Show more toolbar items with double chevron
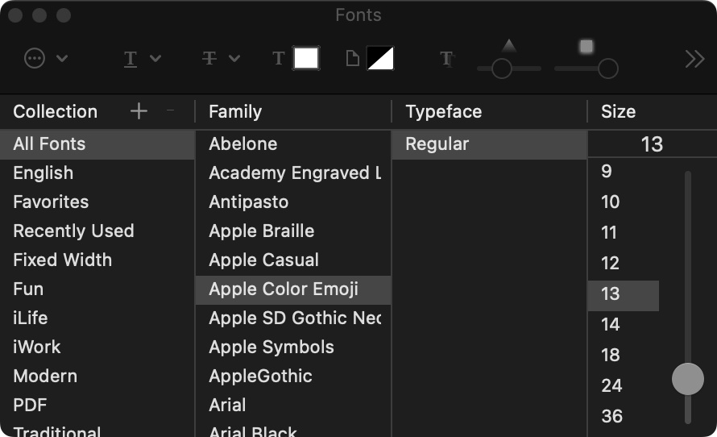This screenshot has height=437, width=717. click(694, 58)
